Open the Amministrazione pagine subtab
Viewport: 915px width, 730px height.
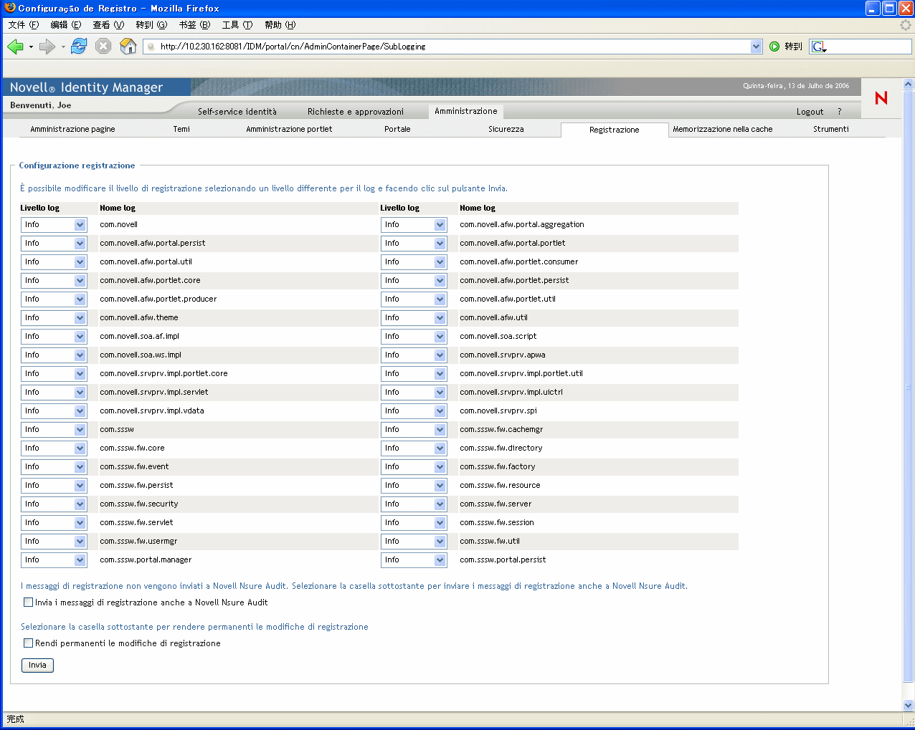coord(72,130)
